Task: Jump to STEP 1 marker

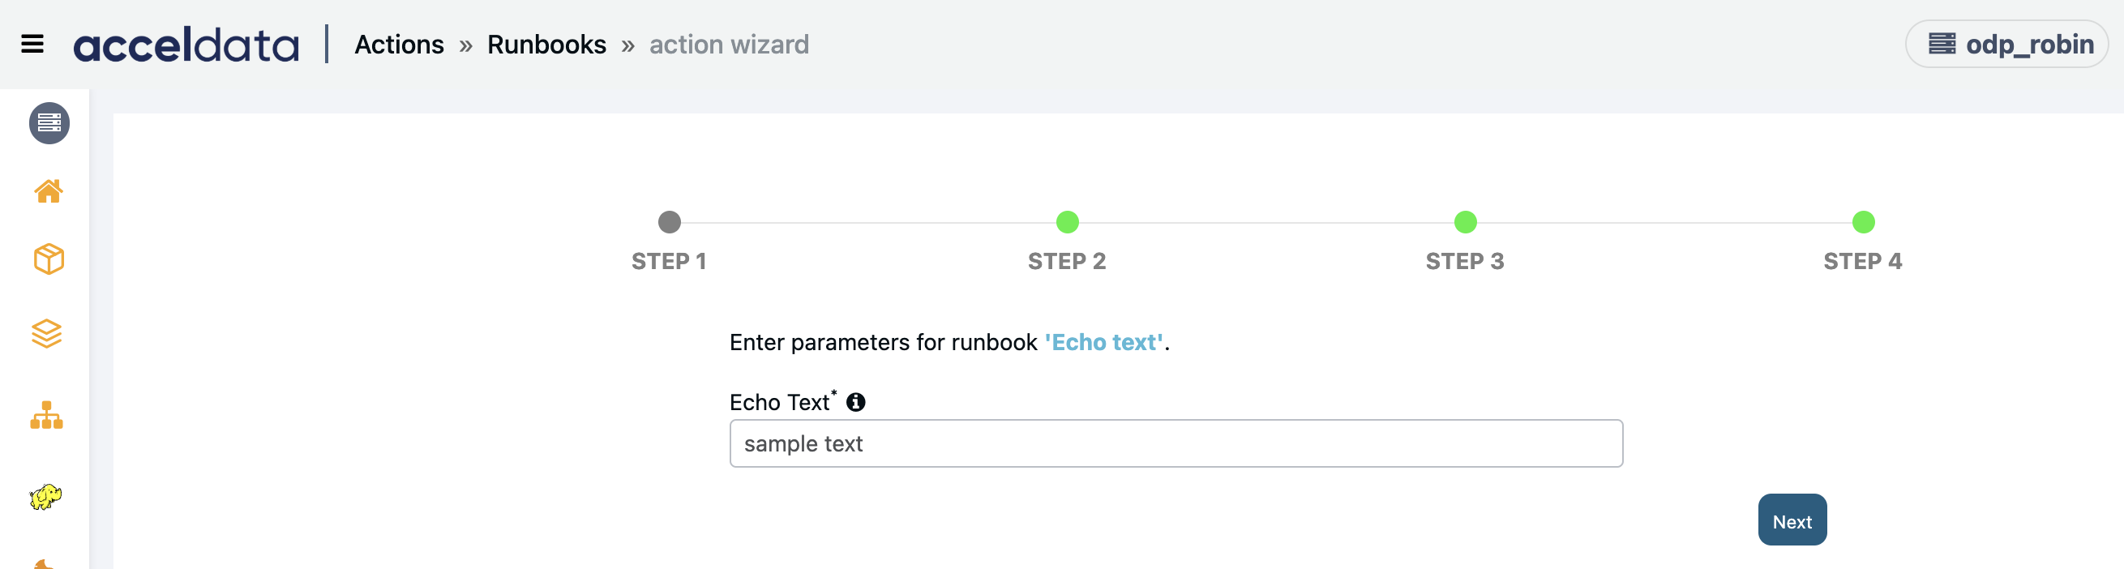Action: (670, 222)
